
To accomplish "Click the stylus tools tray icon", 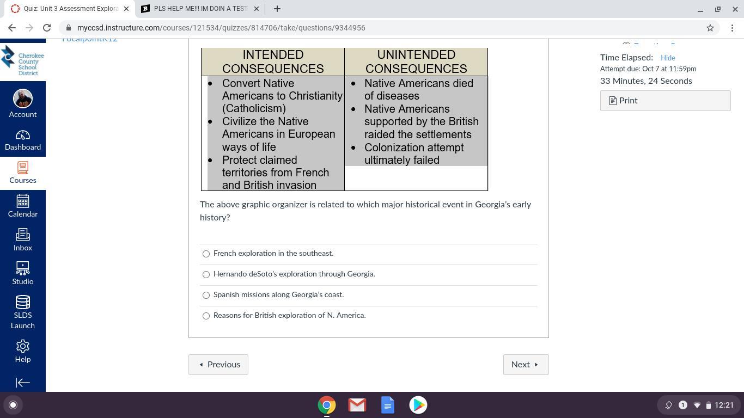I will 668,405.
